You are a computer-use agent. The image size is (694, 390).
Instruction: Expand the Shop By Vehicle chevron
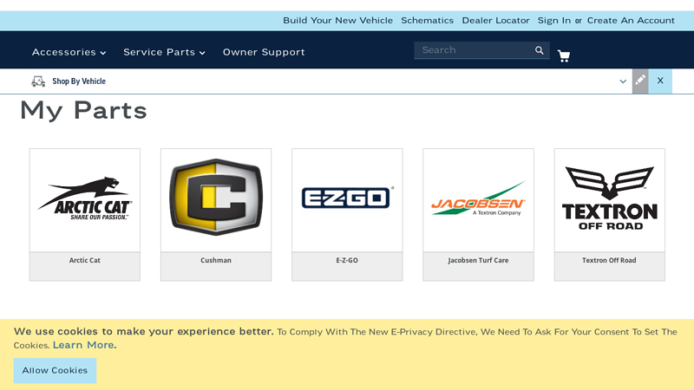point(623,81)
